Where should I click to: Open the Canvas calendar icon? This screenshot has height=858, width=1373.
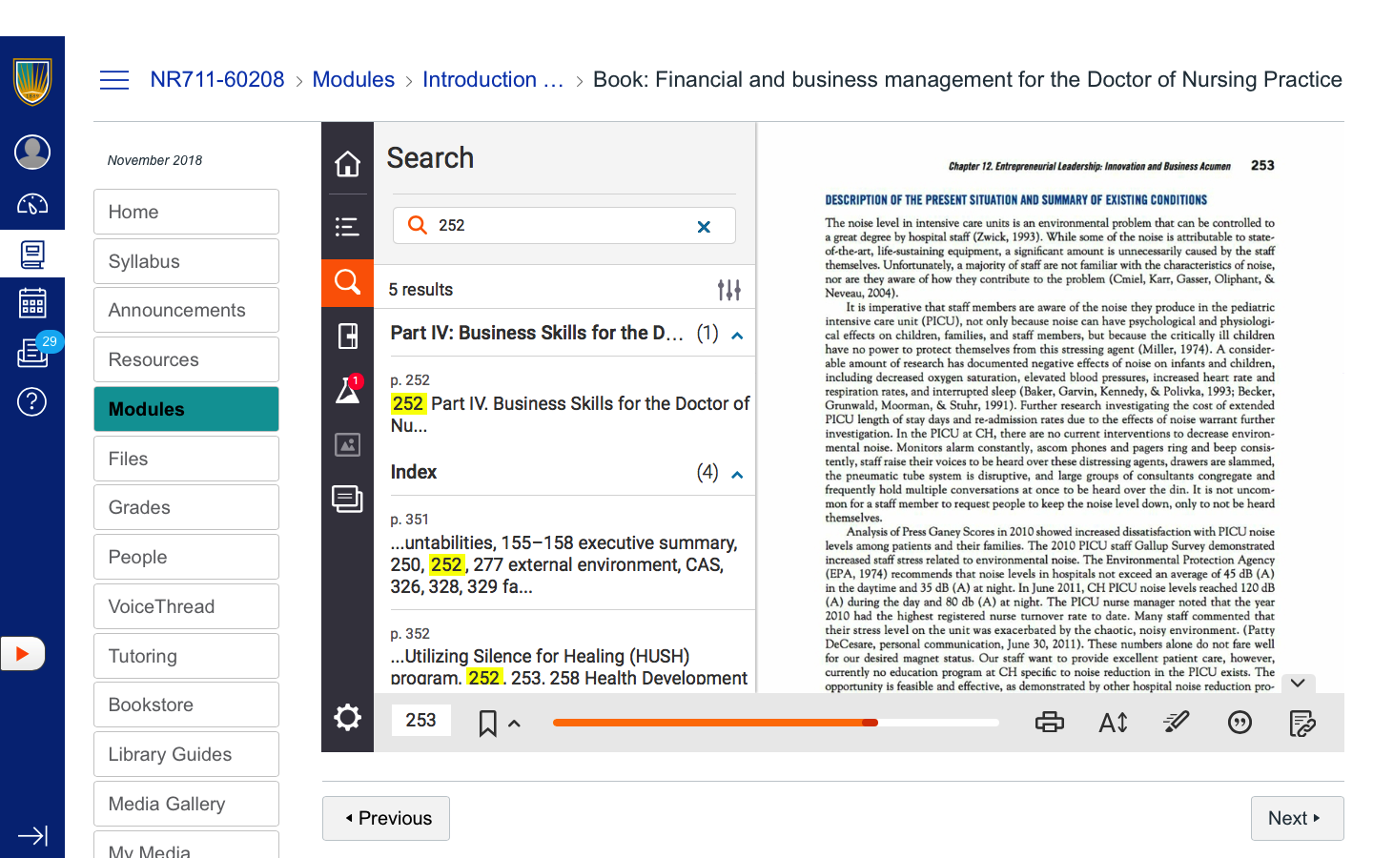32,304
